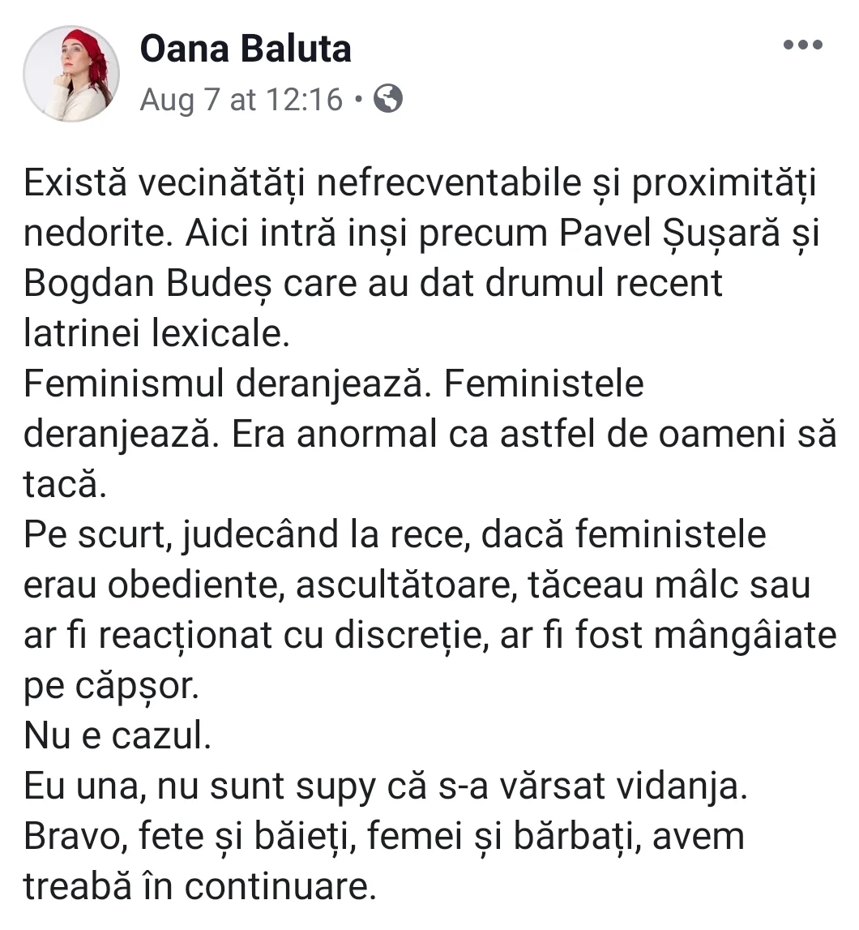Click the line starting "Pe scurt, judecând"
The height and width of the screenshot is (930, 859).
[395, 535]
